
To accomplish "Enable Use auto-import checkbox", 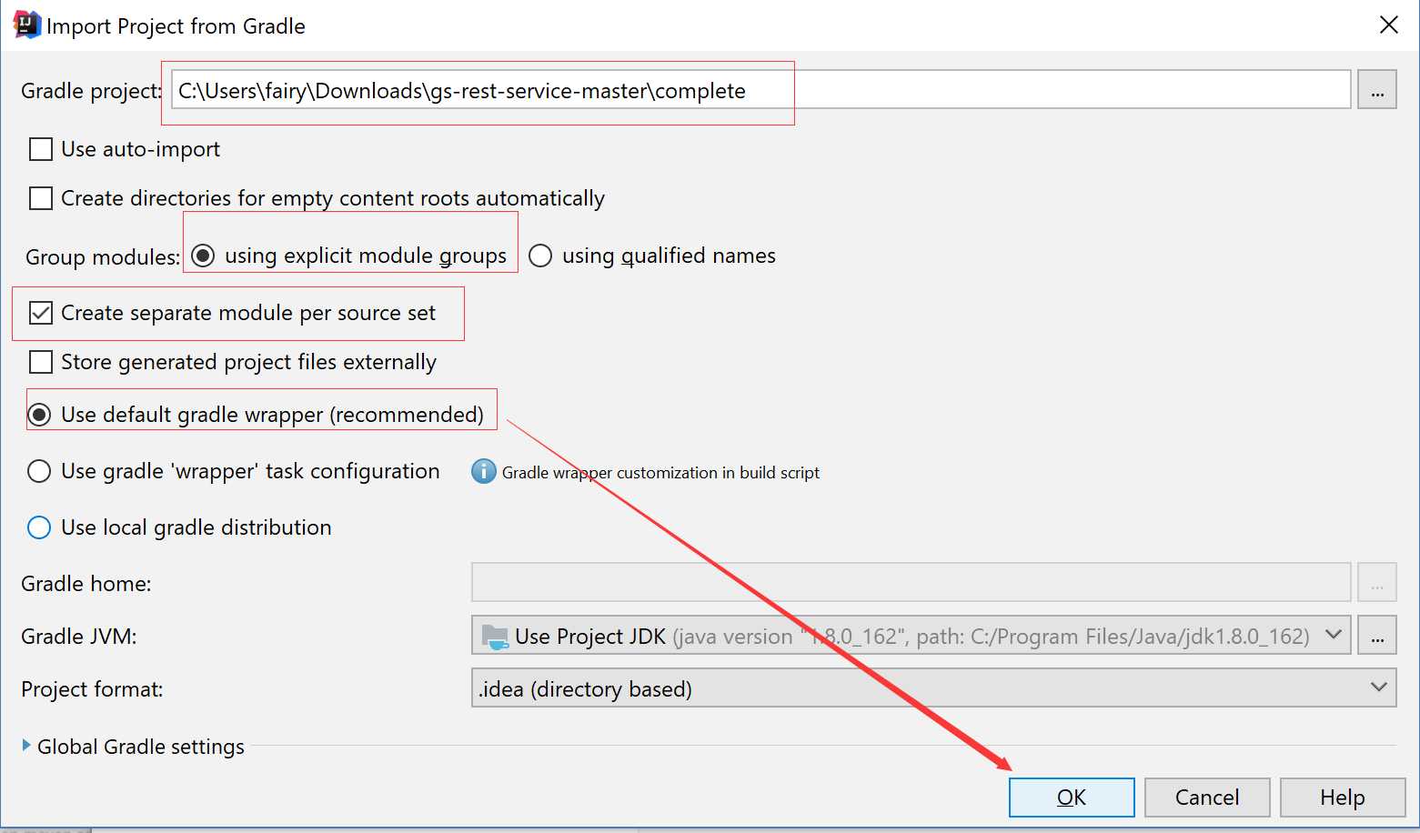I will [41, 149].
